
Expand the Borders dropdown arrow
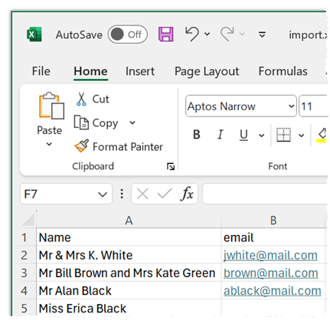tap(301, 136)
